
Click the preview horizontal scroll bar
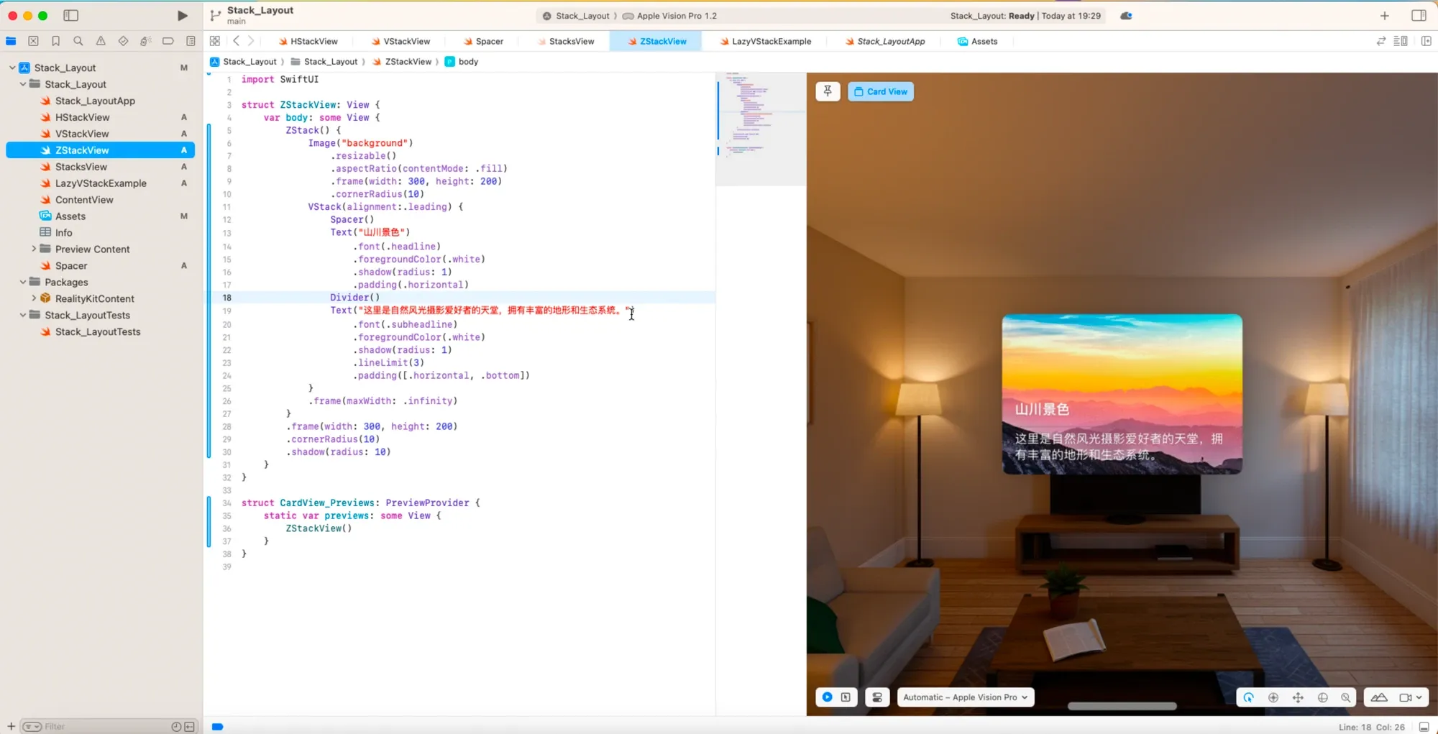click(1122, 706)
